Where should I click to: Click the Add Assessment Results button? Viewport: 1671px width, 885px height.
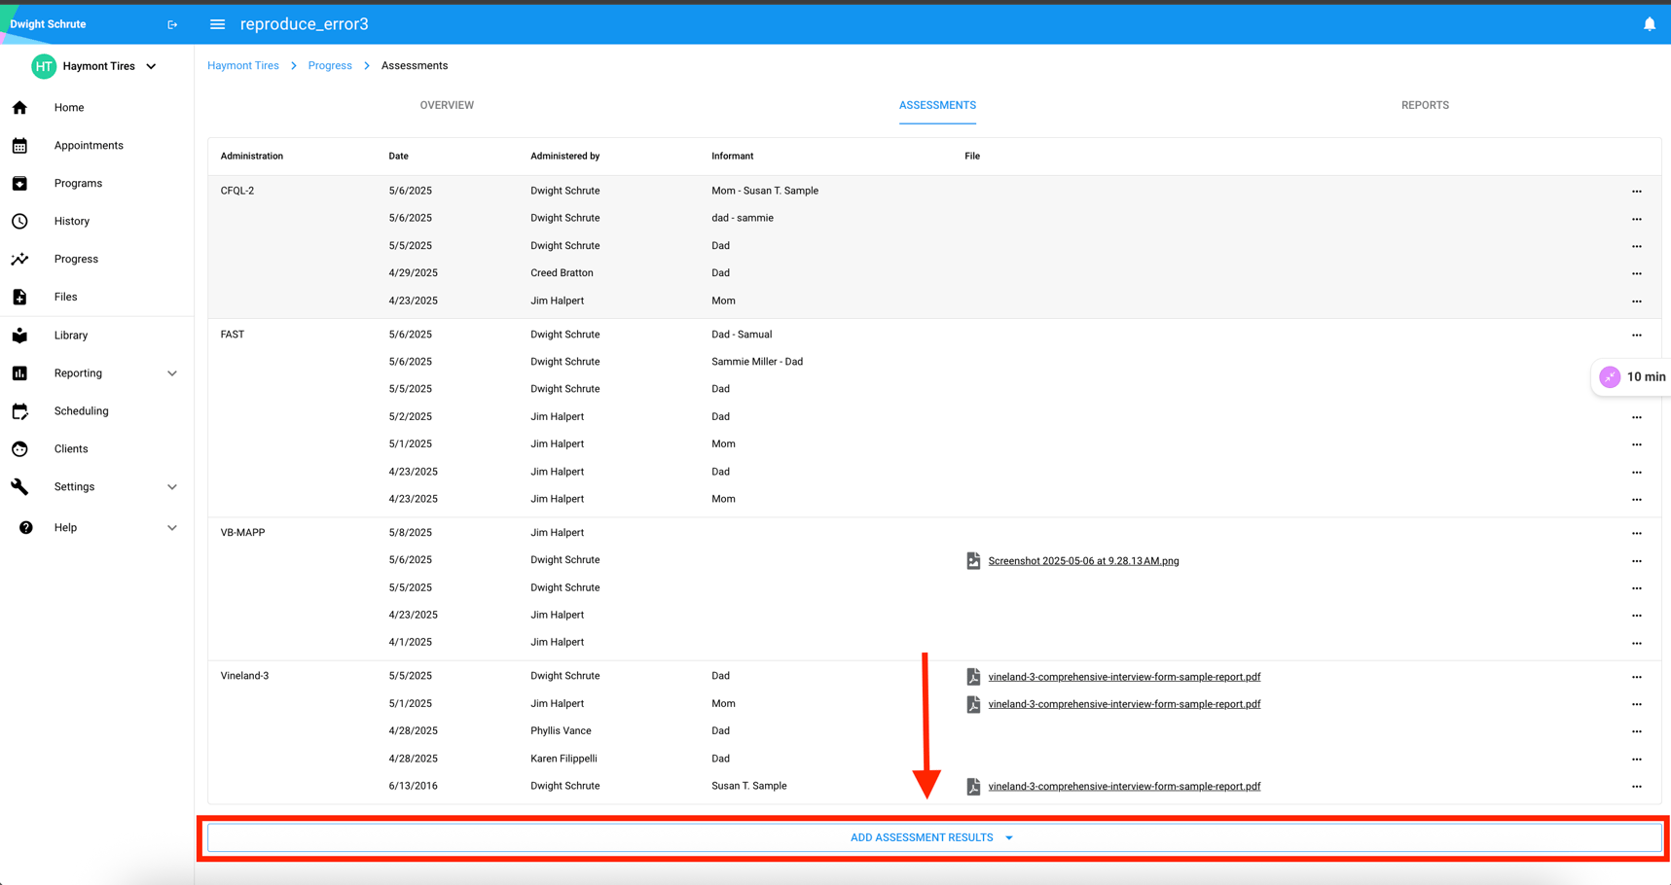click(932, 837)
